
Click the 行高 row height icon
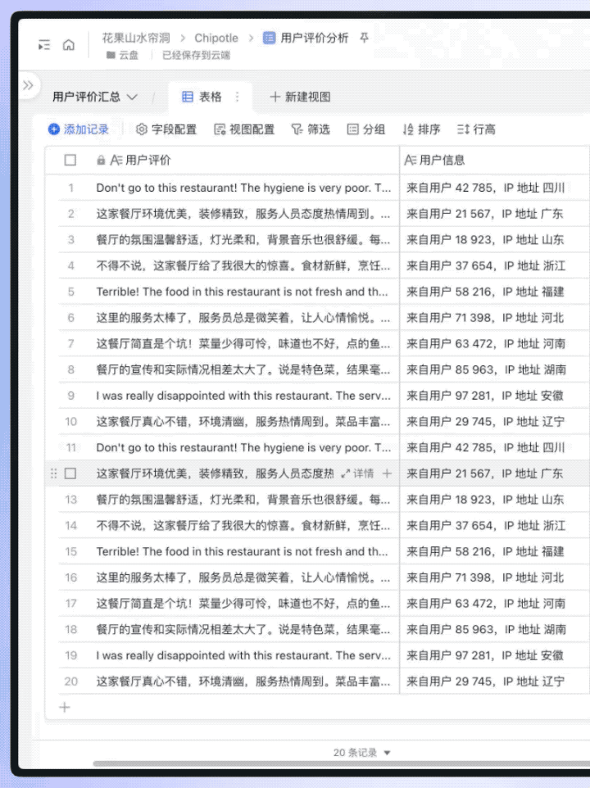point(463,129)
